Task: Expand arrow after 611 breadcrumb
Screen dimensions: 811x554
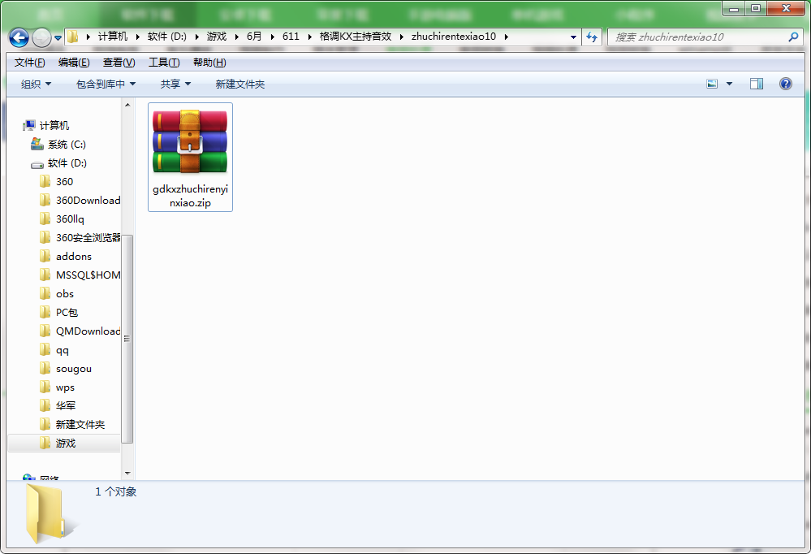Action: pyautogui.click(x=310, y=37)
